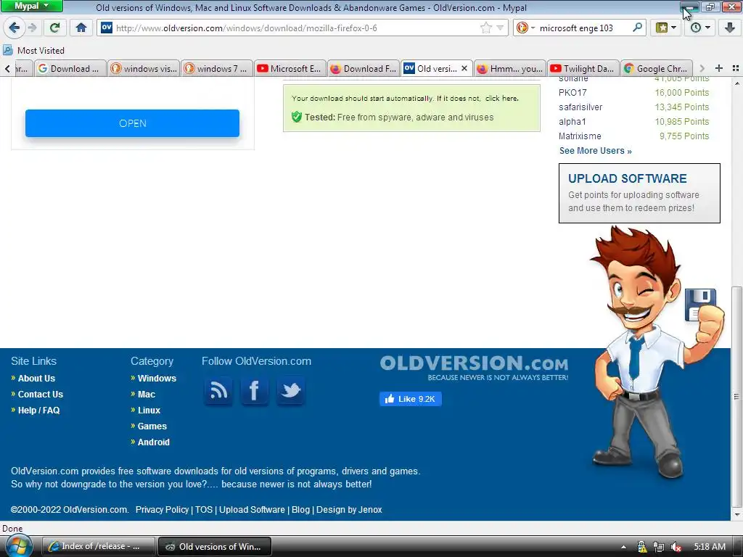This screenshot has width=743, height=557.
Task: Click the OLDVERSION.COM footer logo
Action: (x=474, y=368)
